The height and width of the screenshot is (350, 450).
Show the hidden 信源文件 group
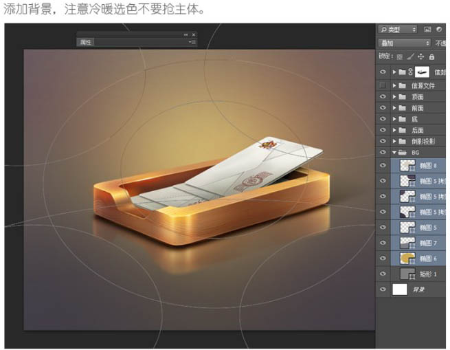383,85
